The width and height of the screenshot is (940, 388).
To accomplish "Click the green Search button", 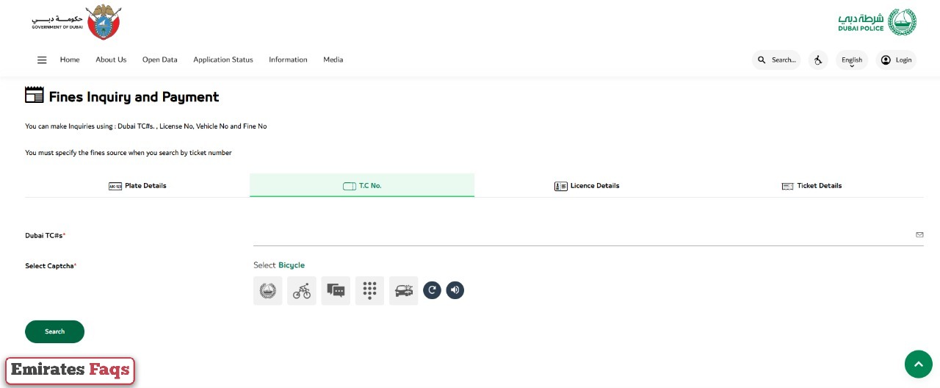I will [54, 331].
